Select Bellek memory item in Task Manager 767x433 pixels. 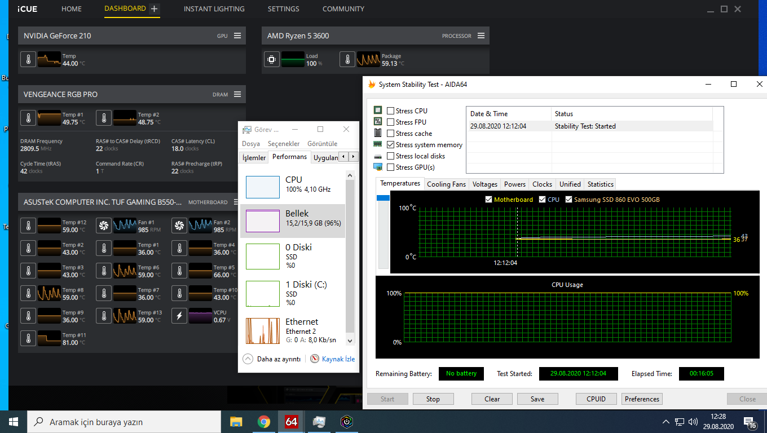[x=293, y=220]
